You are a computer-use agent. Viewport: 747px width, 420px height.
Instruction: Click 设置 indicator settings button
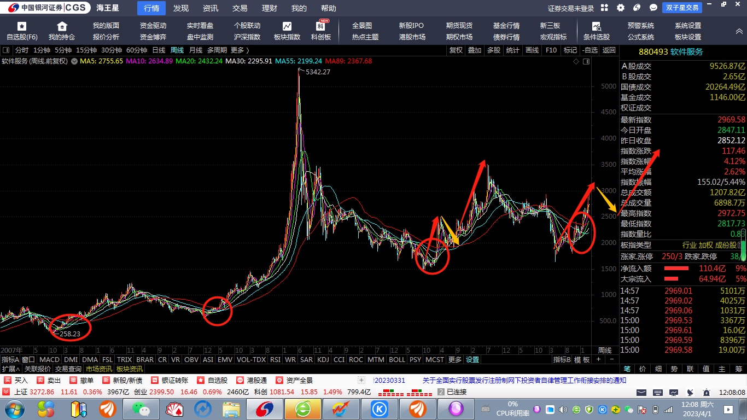click(472, 359)
